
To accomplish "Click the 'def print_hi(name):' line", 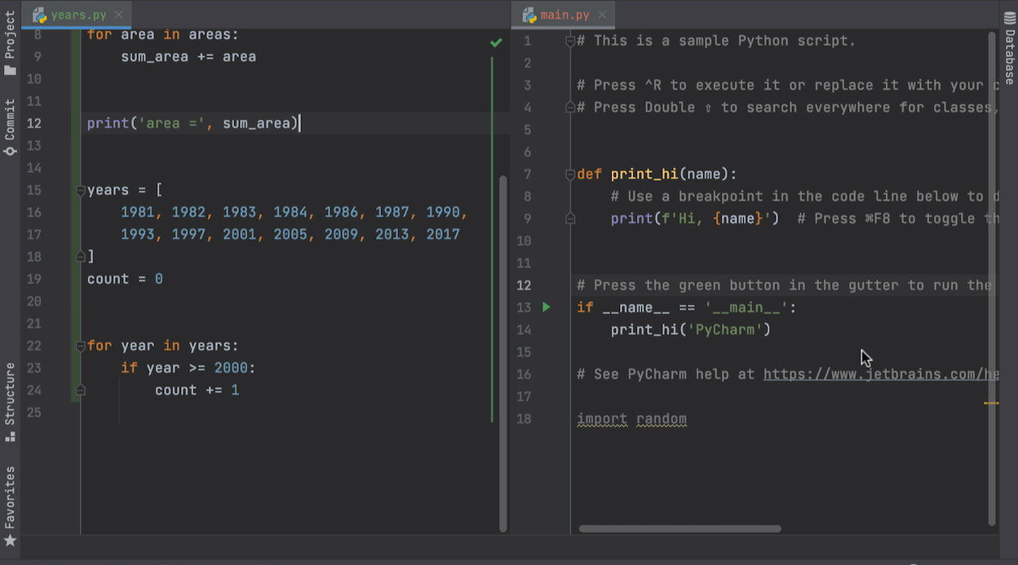I will 657,174.
